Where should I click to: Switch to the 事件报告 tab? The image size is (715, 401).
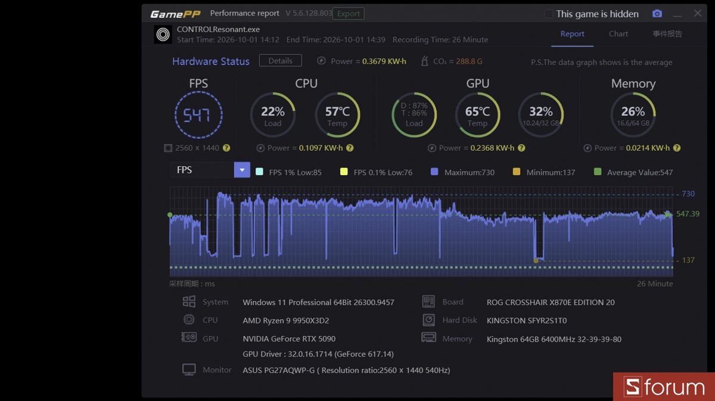point(667,34)
